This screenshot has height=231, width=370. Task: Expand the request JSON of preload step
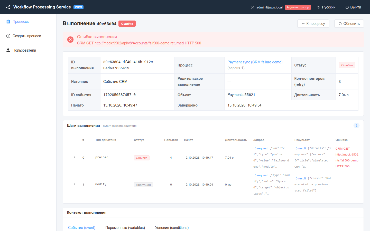[261, 148]
